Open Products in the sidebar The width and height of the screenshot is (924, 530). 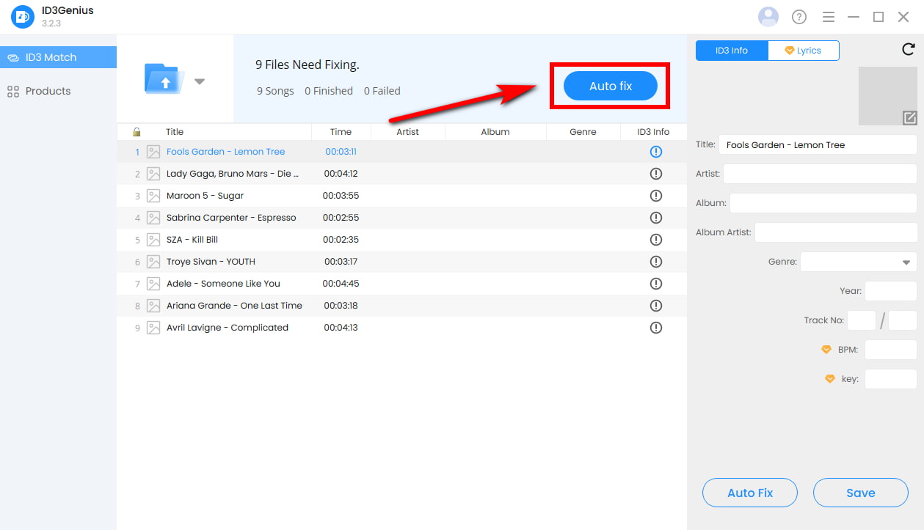(48, 91)
